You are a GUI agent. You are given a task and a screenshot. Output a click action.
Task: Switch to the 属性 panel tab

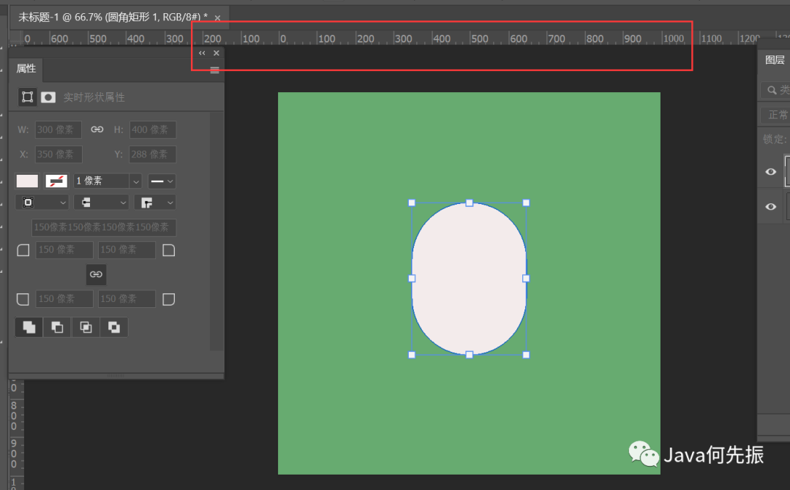click(x=26, y=68)
